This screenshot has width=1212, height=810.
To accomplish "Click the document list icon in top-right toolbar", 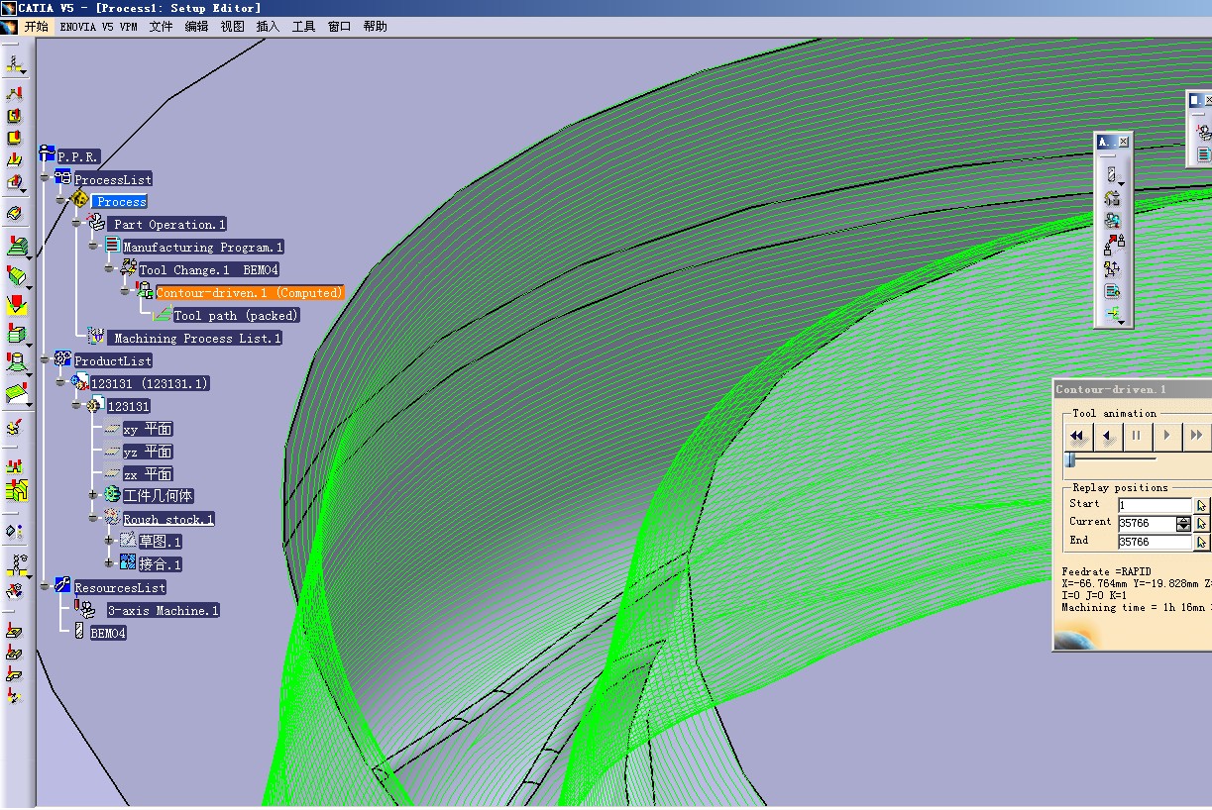I will pyautogui.click(x=1203, y=154).
